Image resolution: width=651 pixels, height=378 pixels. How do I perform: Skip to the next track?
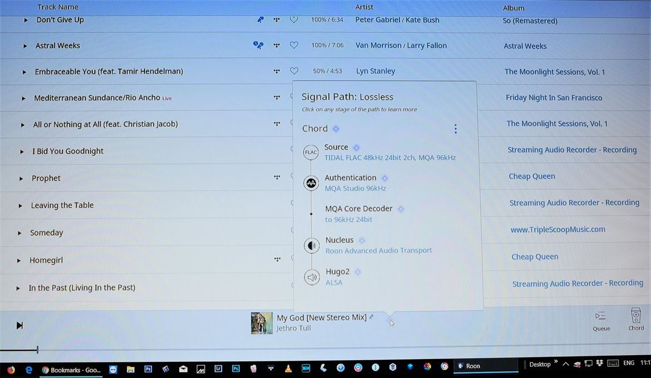pyautogui.click(x=19, y=325)
